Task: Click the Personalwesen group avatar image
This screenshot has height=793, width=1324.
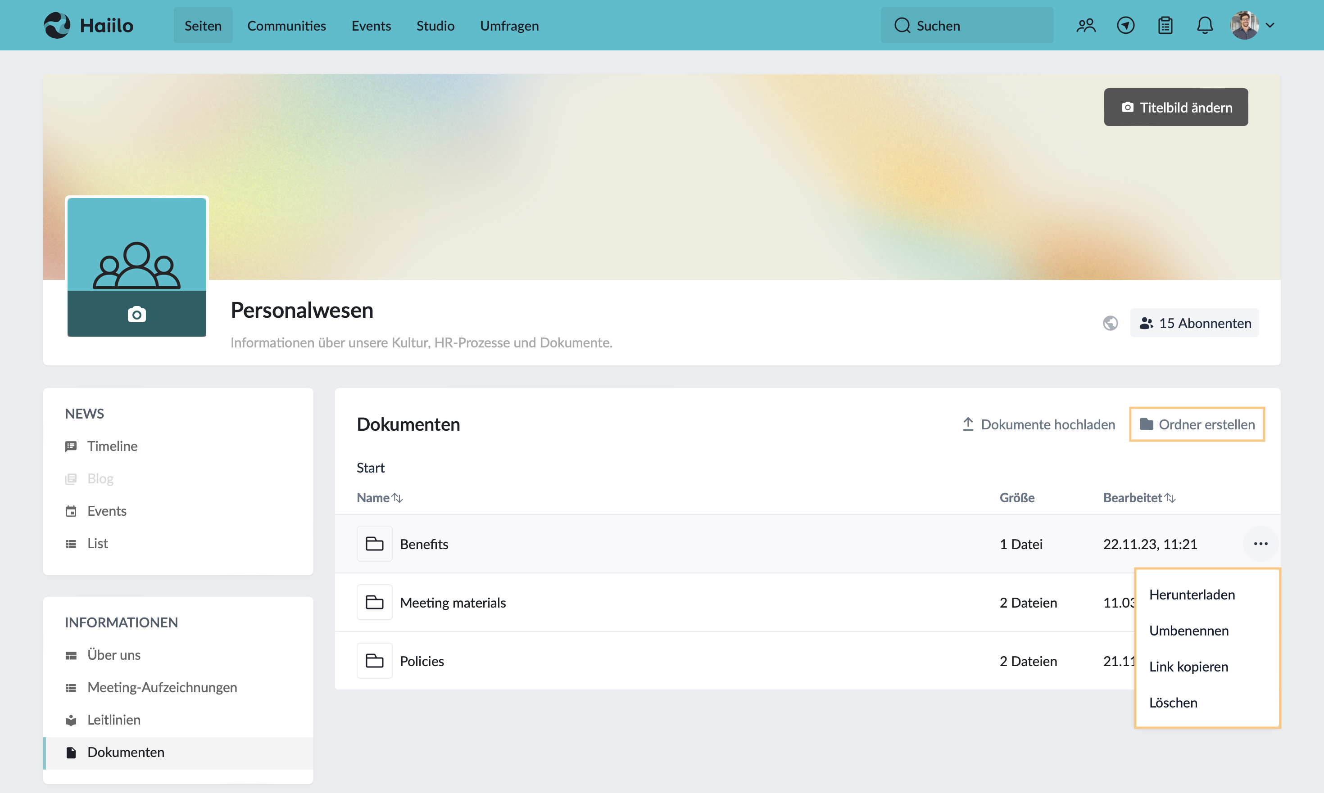Action: point(137,245)
